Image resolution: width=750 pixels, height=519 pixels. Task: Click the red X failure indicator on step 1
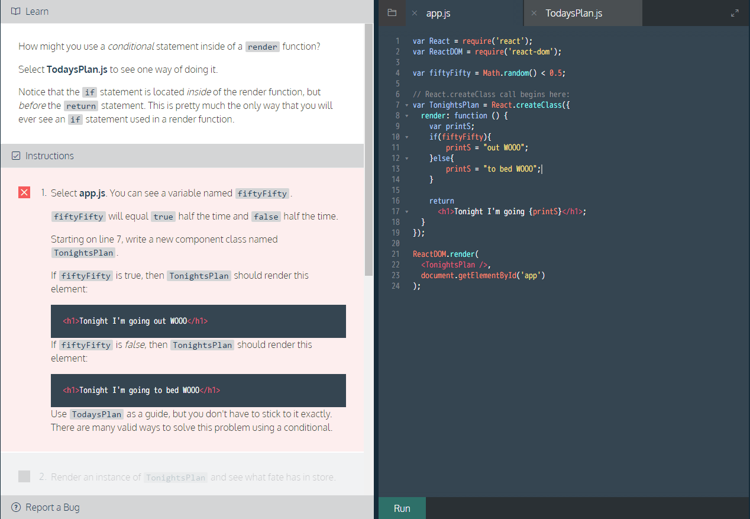(x=24, y=192)
